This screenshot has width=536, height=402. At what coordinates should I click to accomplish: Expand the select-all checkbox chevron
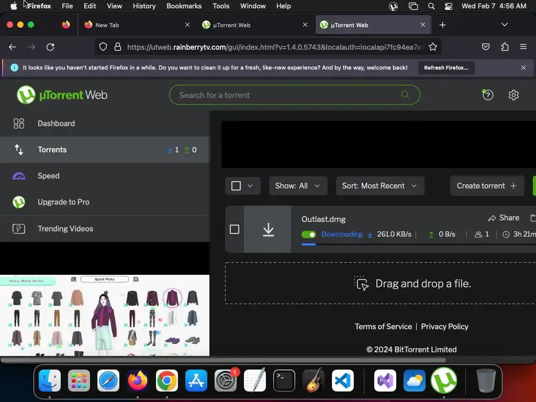click(250, 186)
